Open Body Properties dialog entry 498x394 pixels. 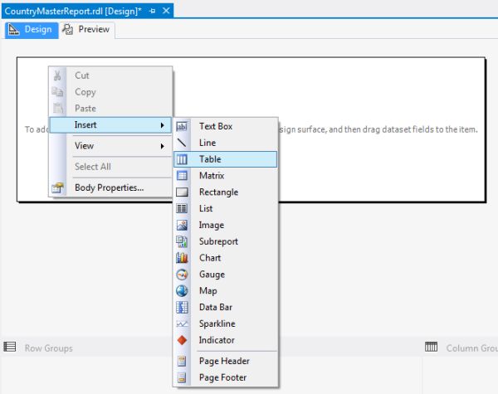coord(110,187)
